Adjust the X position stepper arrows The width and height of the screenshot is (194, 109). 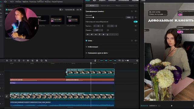pos(102,26)
